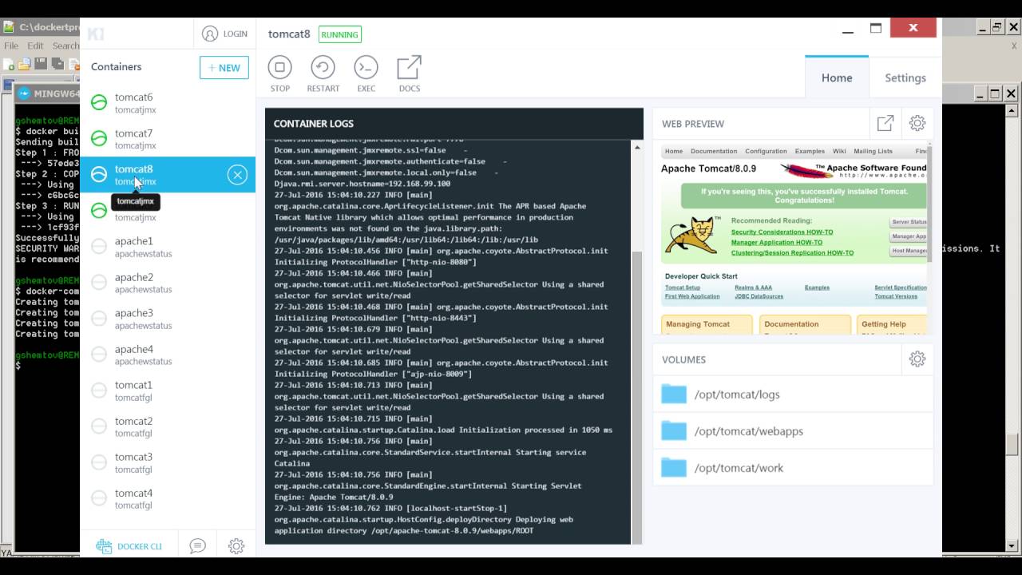1022x575 pixels.
Task: Click Clustering/Session Replication HOW-TO link in preview
Action: coord(792,253)
